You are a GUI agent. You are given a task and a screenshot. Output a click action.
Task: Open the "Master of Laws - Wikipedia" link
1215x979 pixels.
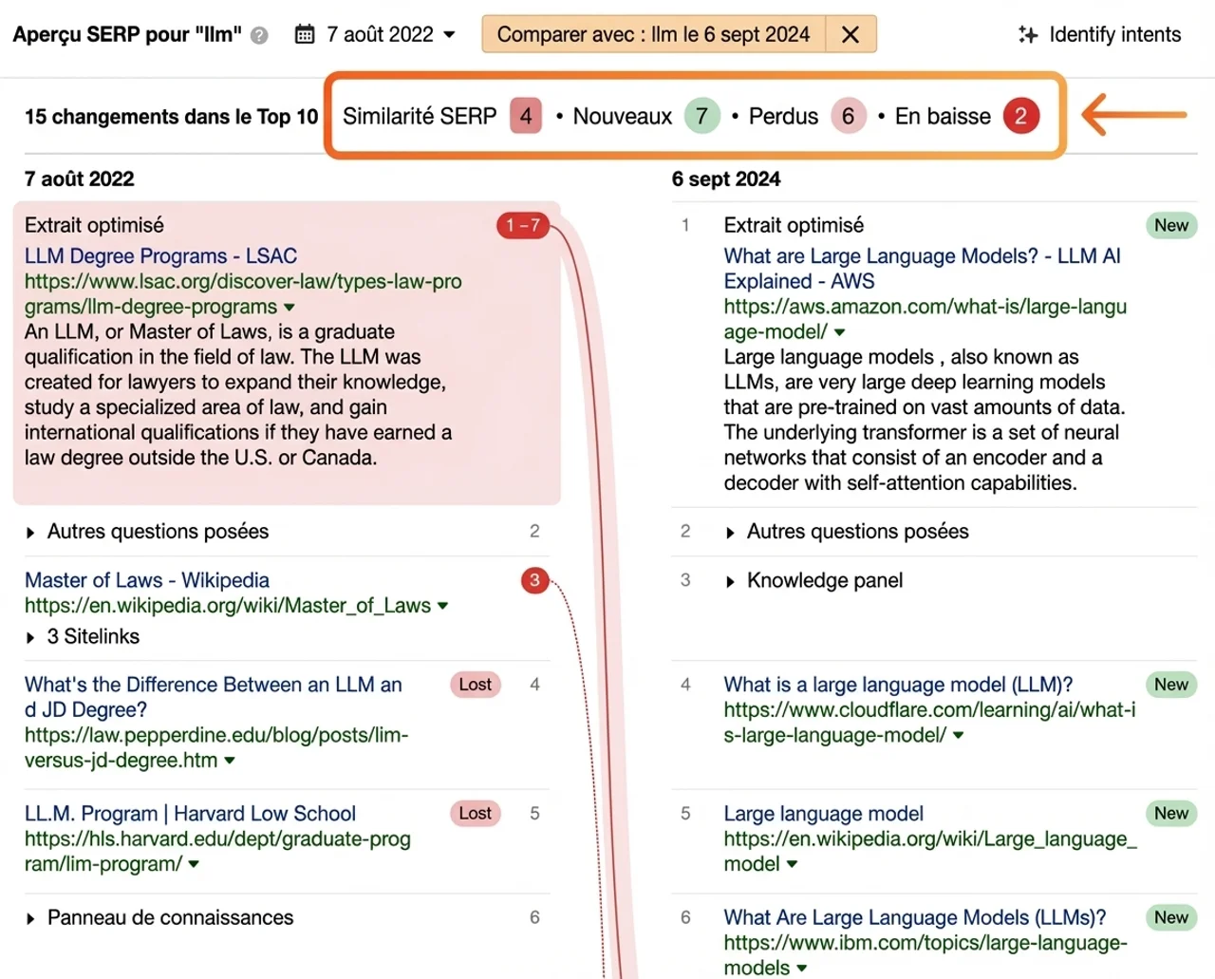coord(146,580)
